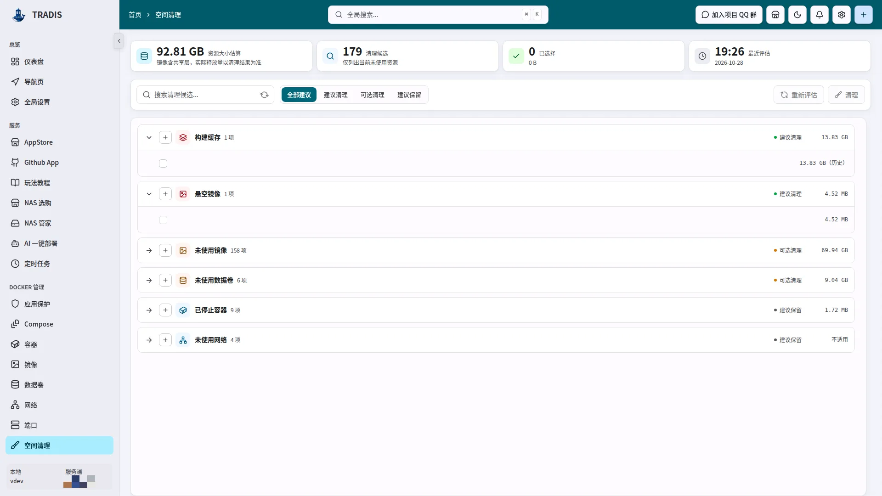The height and width of the screenshot is (496, 882).
Task: Add all 未使用数据卷 items with plus icon
Action: click(x=165, y=280)
